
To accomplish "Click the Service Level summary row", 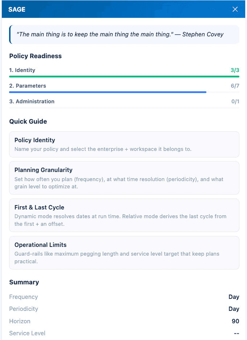I will (124, 333).
